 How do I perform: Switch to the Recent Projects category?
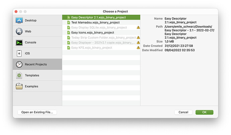pyautogui.click(x=37, y=64)
